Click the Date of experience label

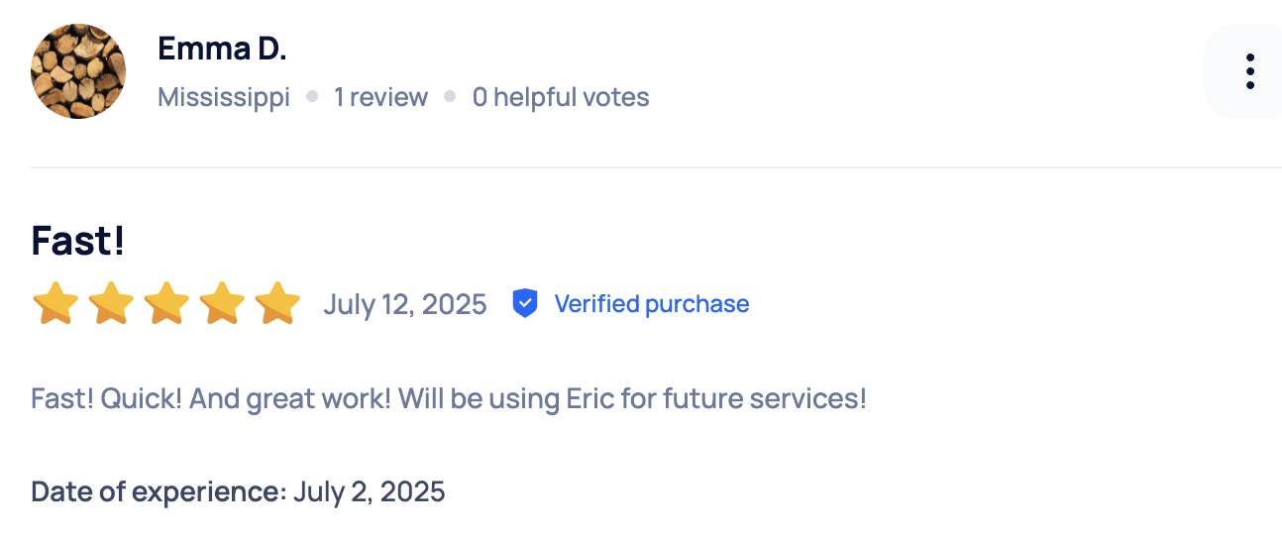[160, 491]
